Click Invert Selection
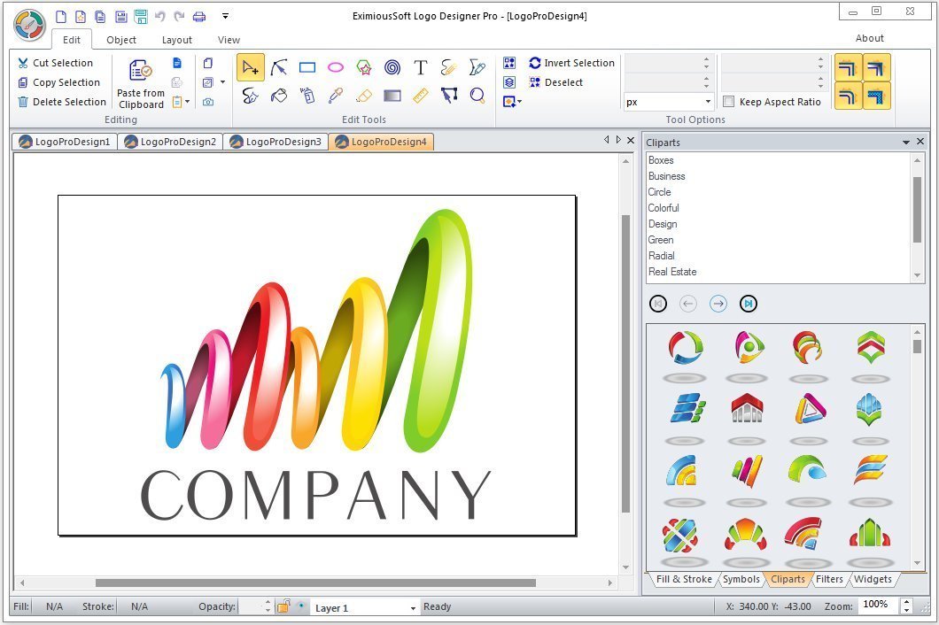 point(572,63)
